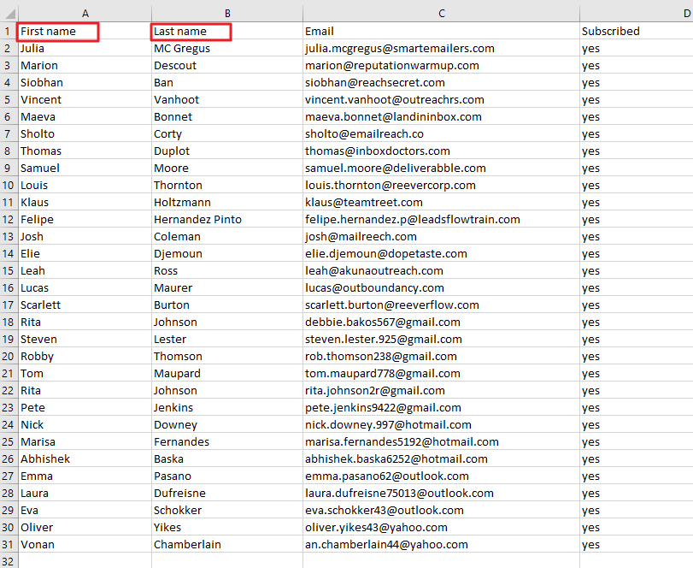Select column B header

(x=226, y=12)
